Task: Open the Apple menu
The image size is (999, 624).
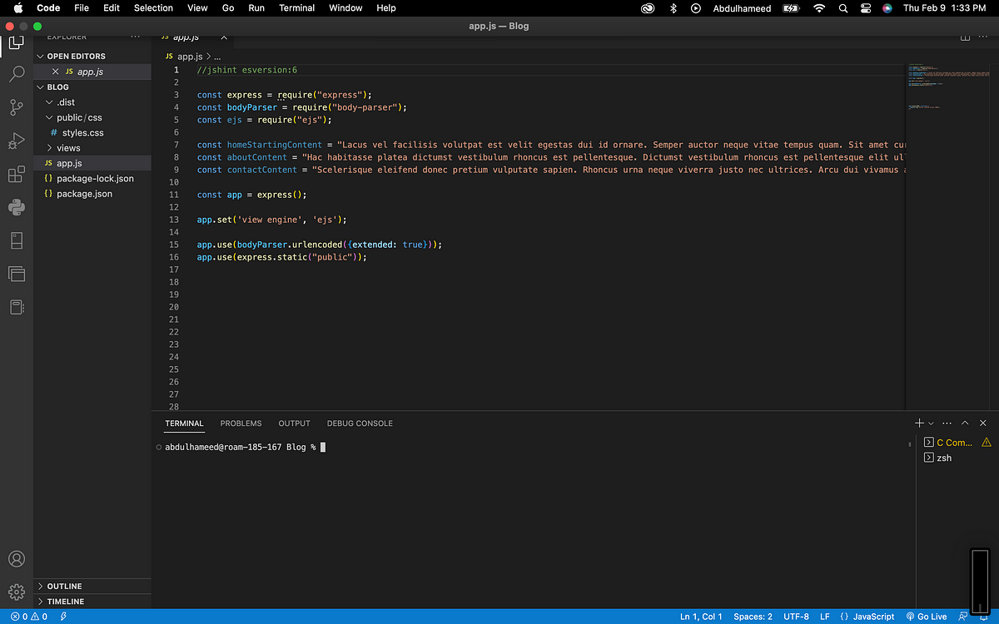Action: coord(17,8)
